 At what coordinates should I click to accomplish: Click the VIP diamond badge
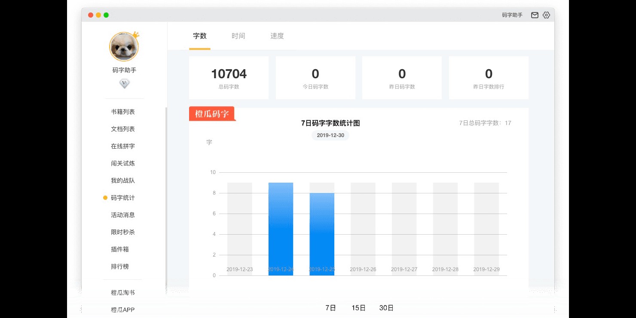tap(124, 84)
